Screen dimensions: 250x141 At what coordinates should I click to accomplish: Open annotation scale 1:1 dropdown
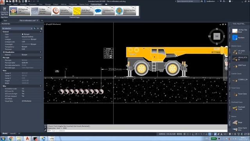click(225, 134)
